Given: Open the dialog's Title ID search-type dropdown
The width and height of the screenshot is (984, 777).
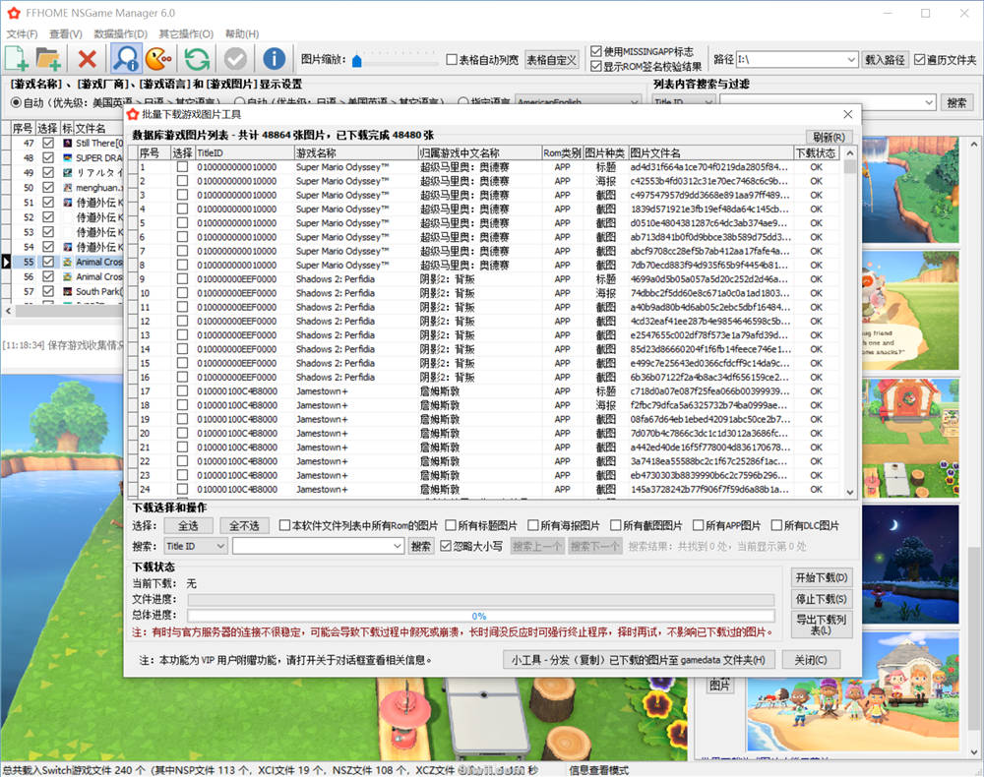Looking at the screenshot, I should click(220, 546).
